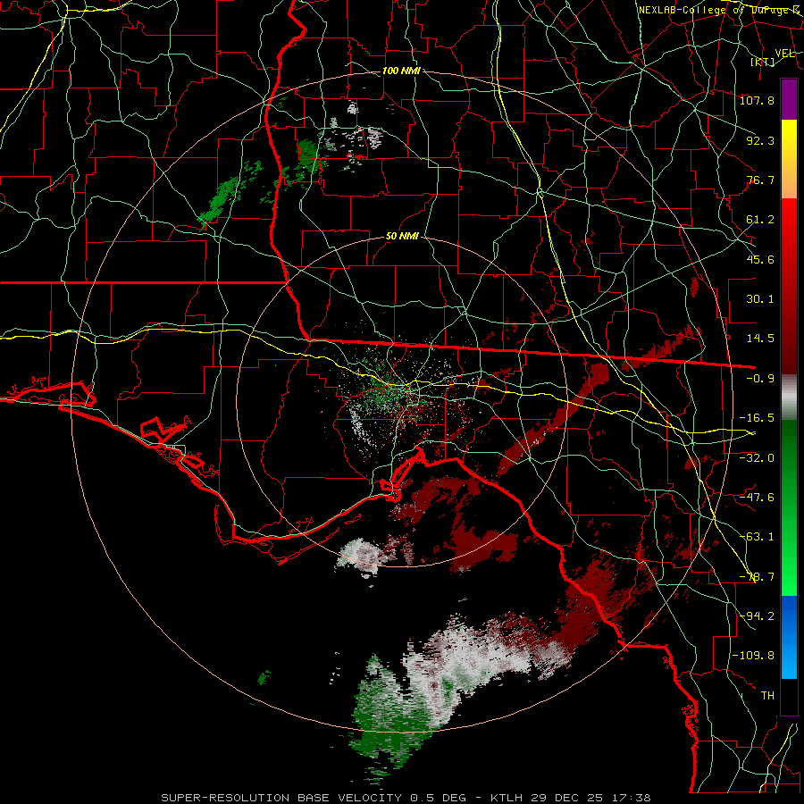804x804 pixels.
Task: Click the -63.1 velocity scale value
Action: click(x=757, y=537)
